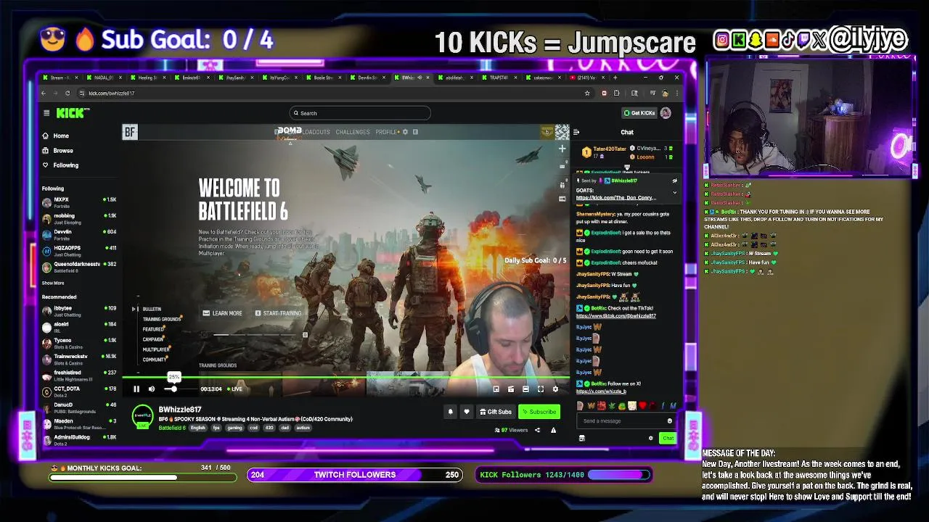Collapse the chat panel arrow icon
929x522 pixels.
pyautogui.click(x=576, y=132)
